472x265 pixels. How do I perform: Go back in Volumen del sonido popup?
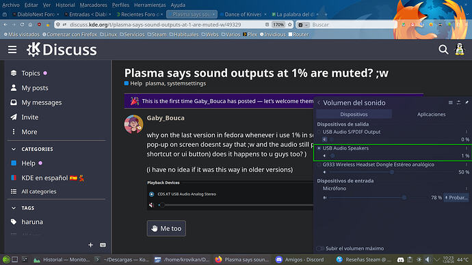pos(319,102)
